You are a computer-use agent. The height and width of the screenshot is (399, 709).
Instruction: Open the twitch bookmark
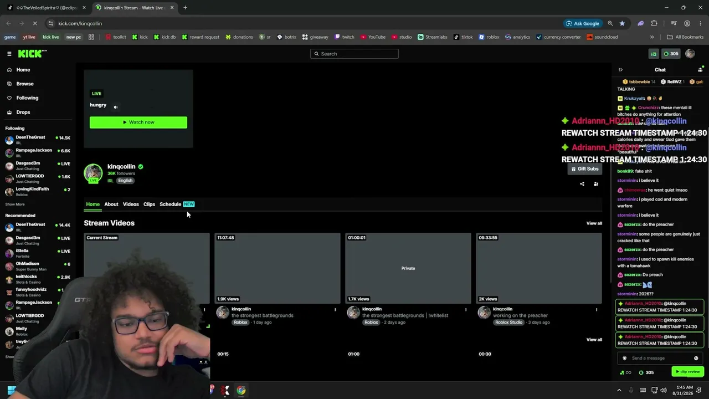[344, 37]
